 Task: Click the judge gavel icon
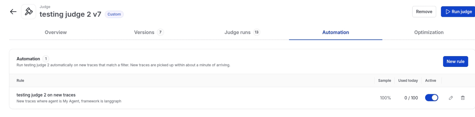29,12
